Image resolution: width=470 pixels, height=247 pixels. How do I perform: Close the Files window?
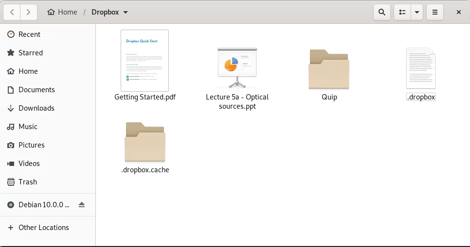[x=459, y=12]
